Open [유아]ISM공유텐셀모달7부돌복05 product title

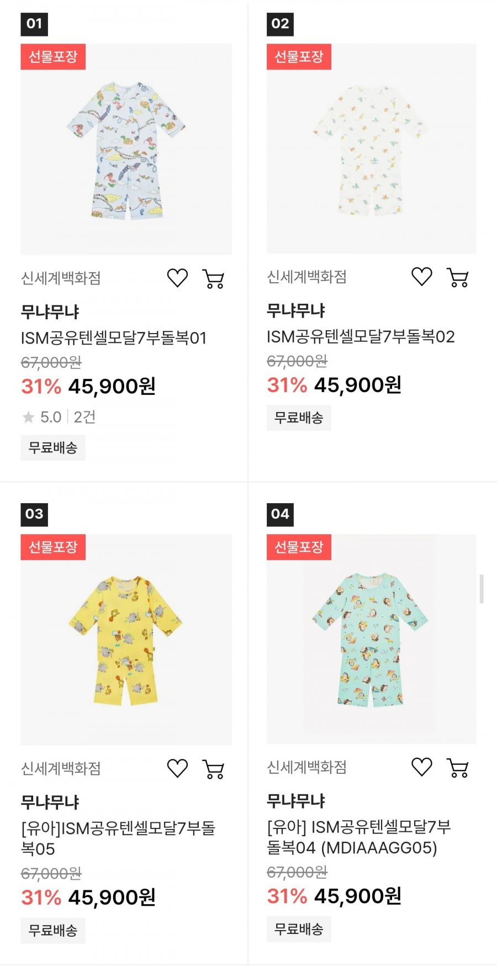point(118,838)
